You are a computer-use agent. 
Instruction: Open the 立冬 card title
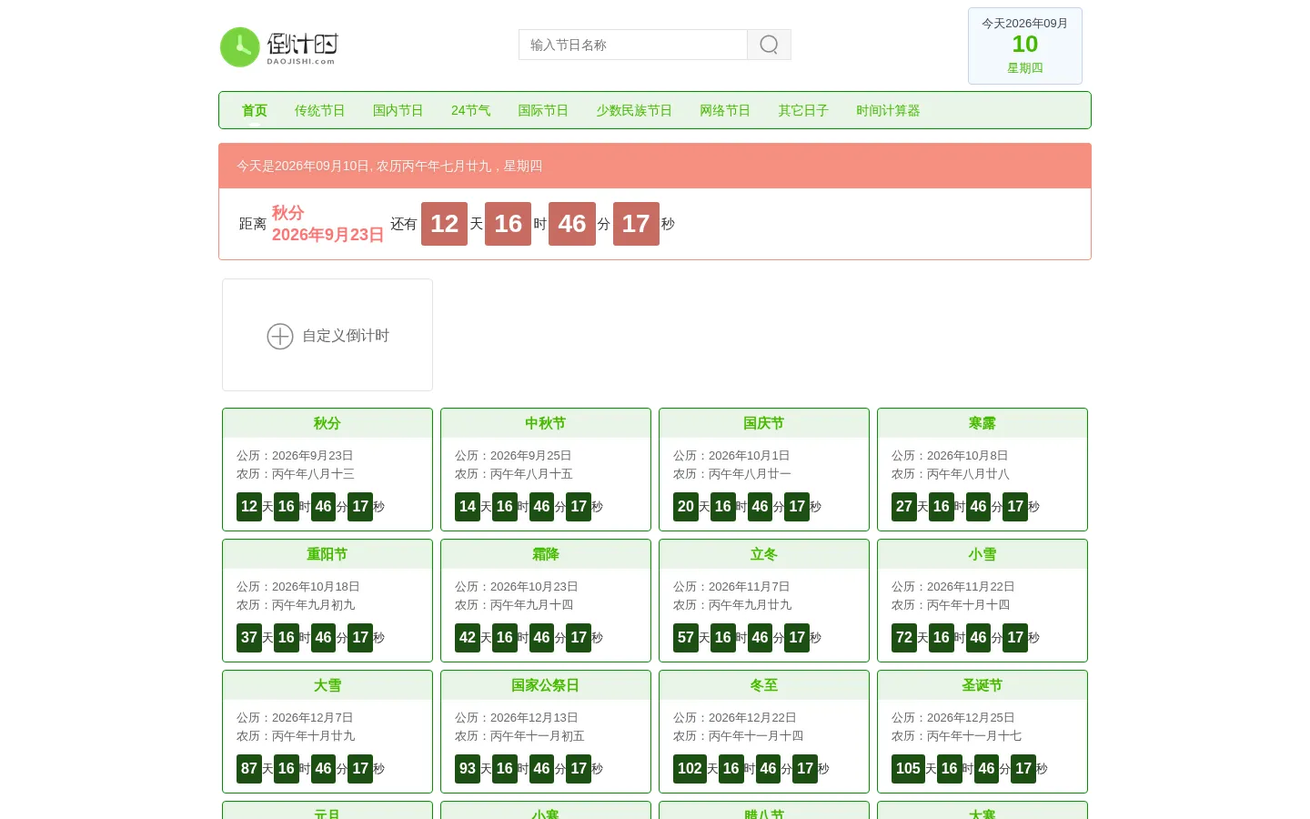[x=764, y=554]
